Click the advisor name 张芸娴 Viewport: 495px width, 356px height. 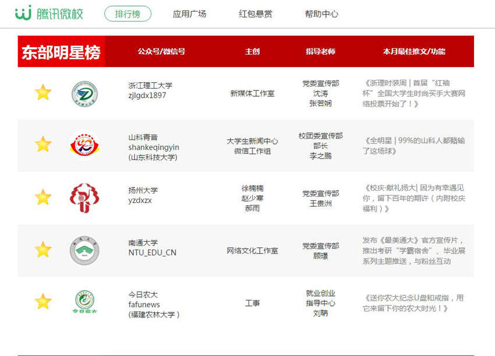click(x=320, y=104)
